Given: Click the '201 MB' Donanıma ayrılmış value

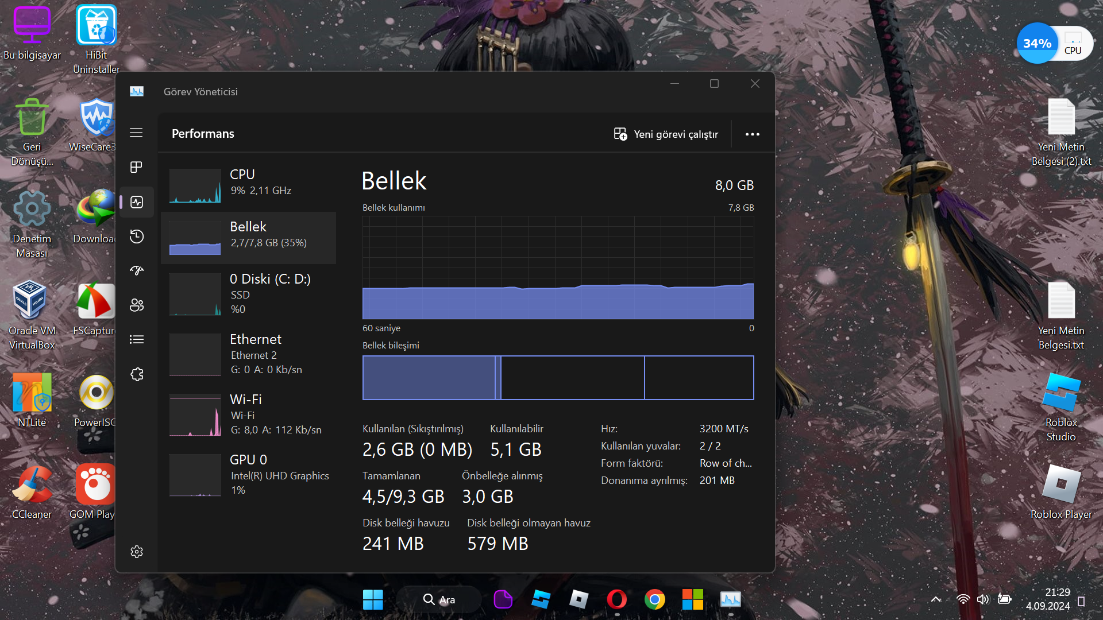Looking at the screenshot, I should 717,480.
